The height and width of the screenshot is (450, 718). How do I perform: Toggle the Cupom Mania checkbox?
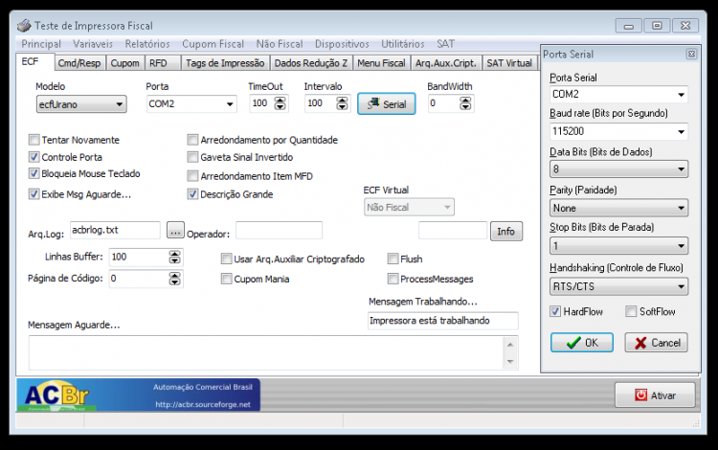point(226,279)
